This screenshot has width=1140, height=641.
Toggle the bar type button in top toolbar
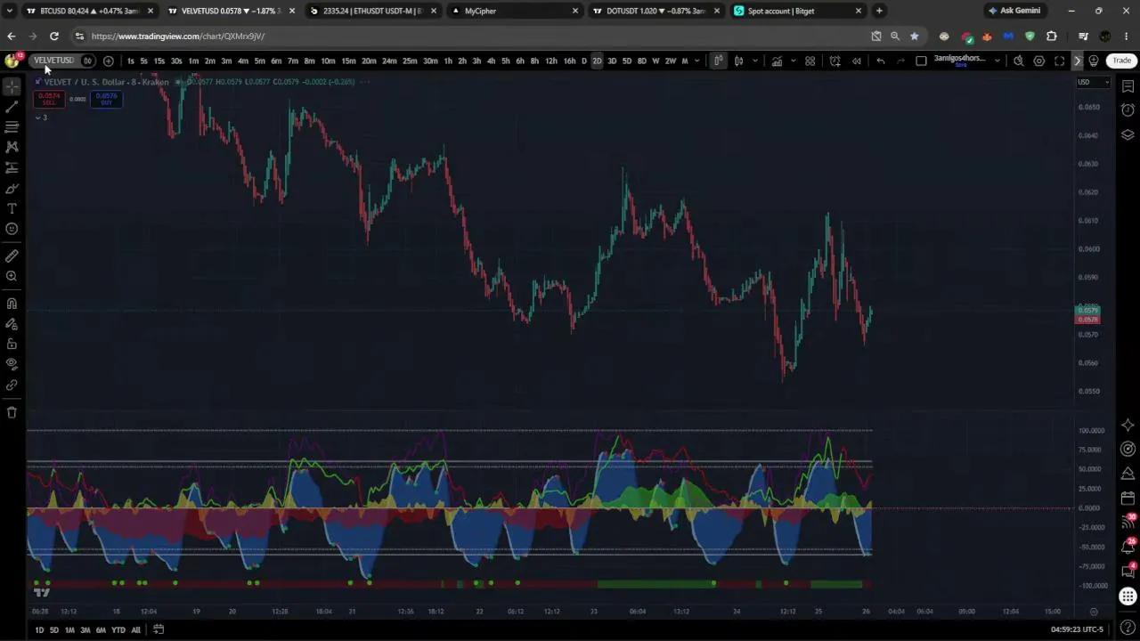[718, 61]
